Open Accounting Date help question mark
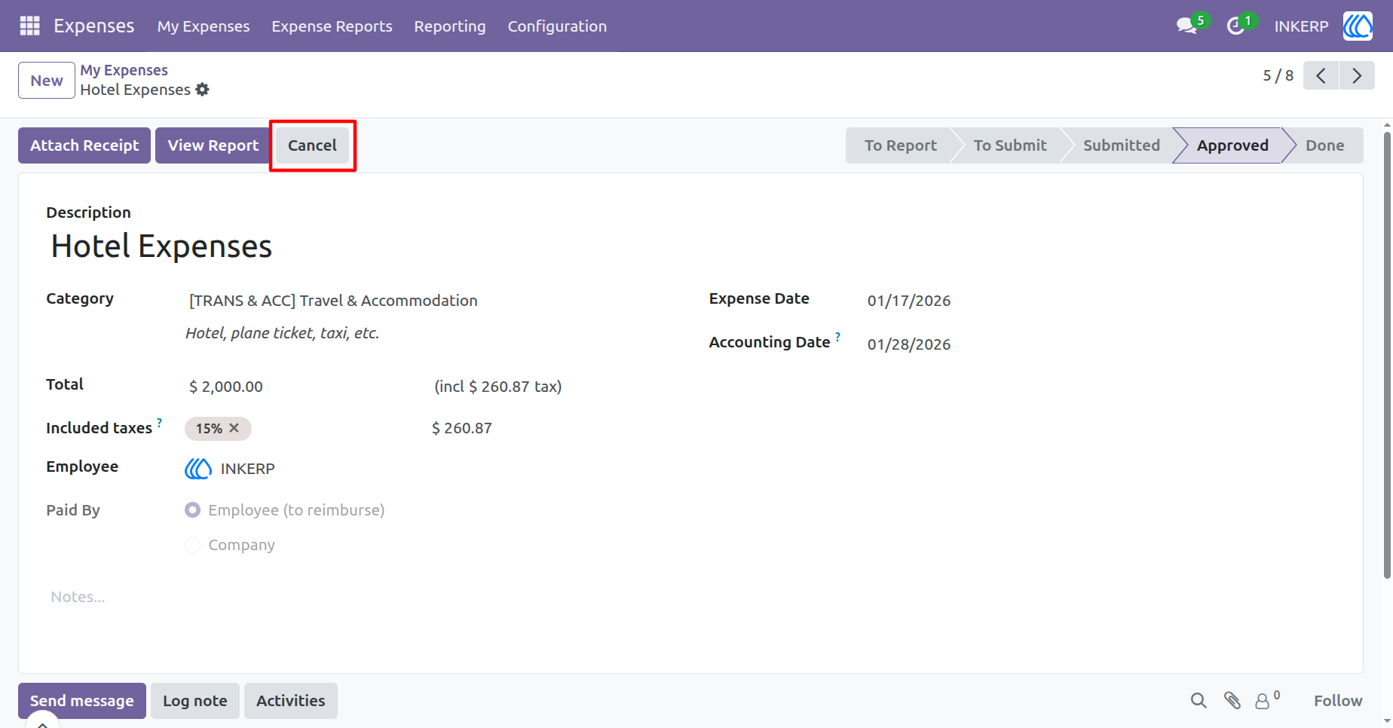 pyautogui.click(x=837, y=337)
